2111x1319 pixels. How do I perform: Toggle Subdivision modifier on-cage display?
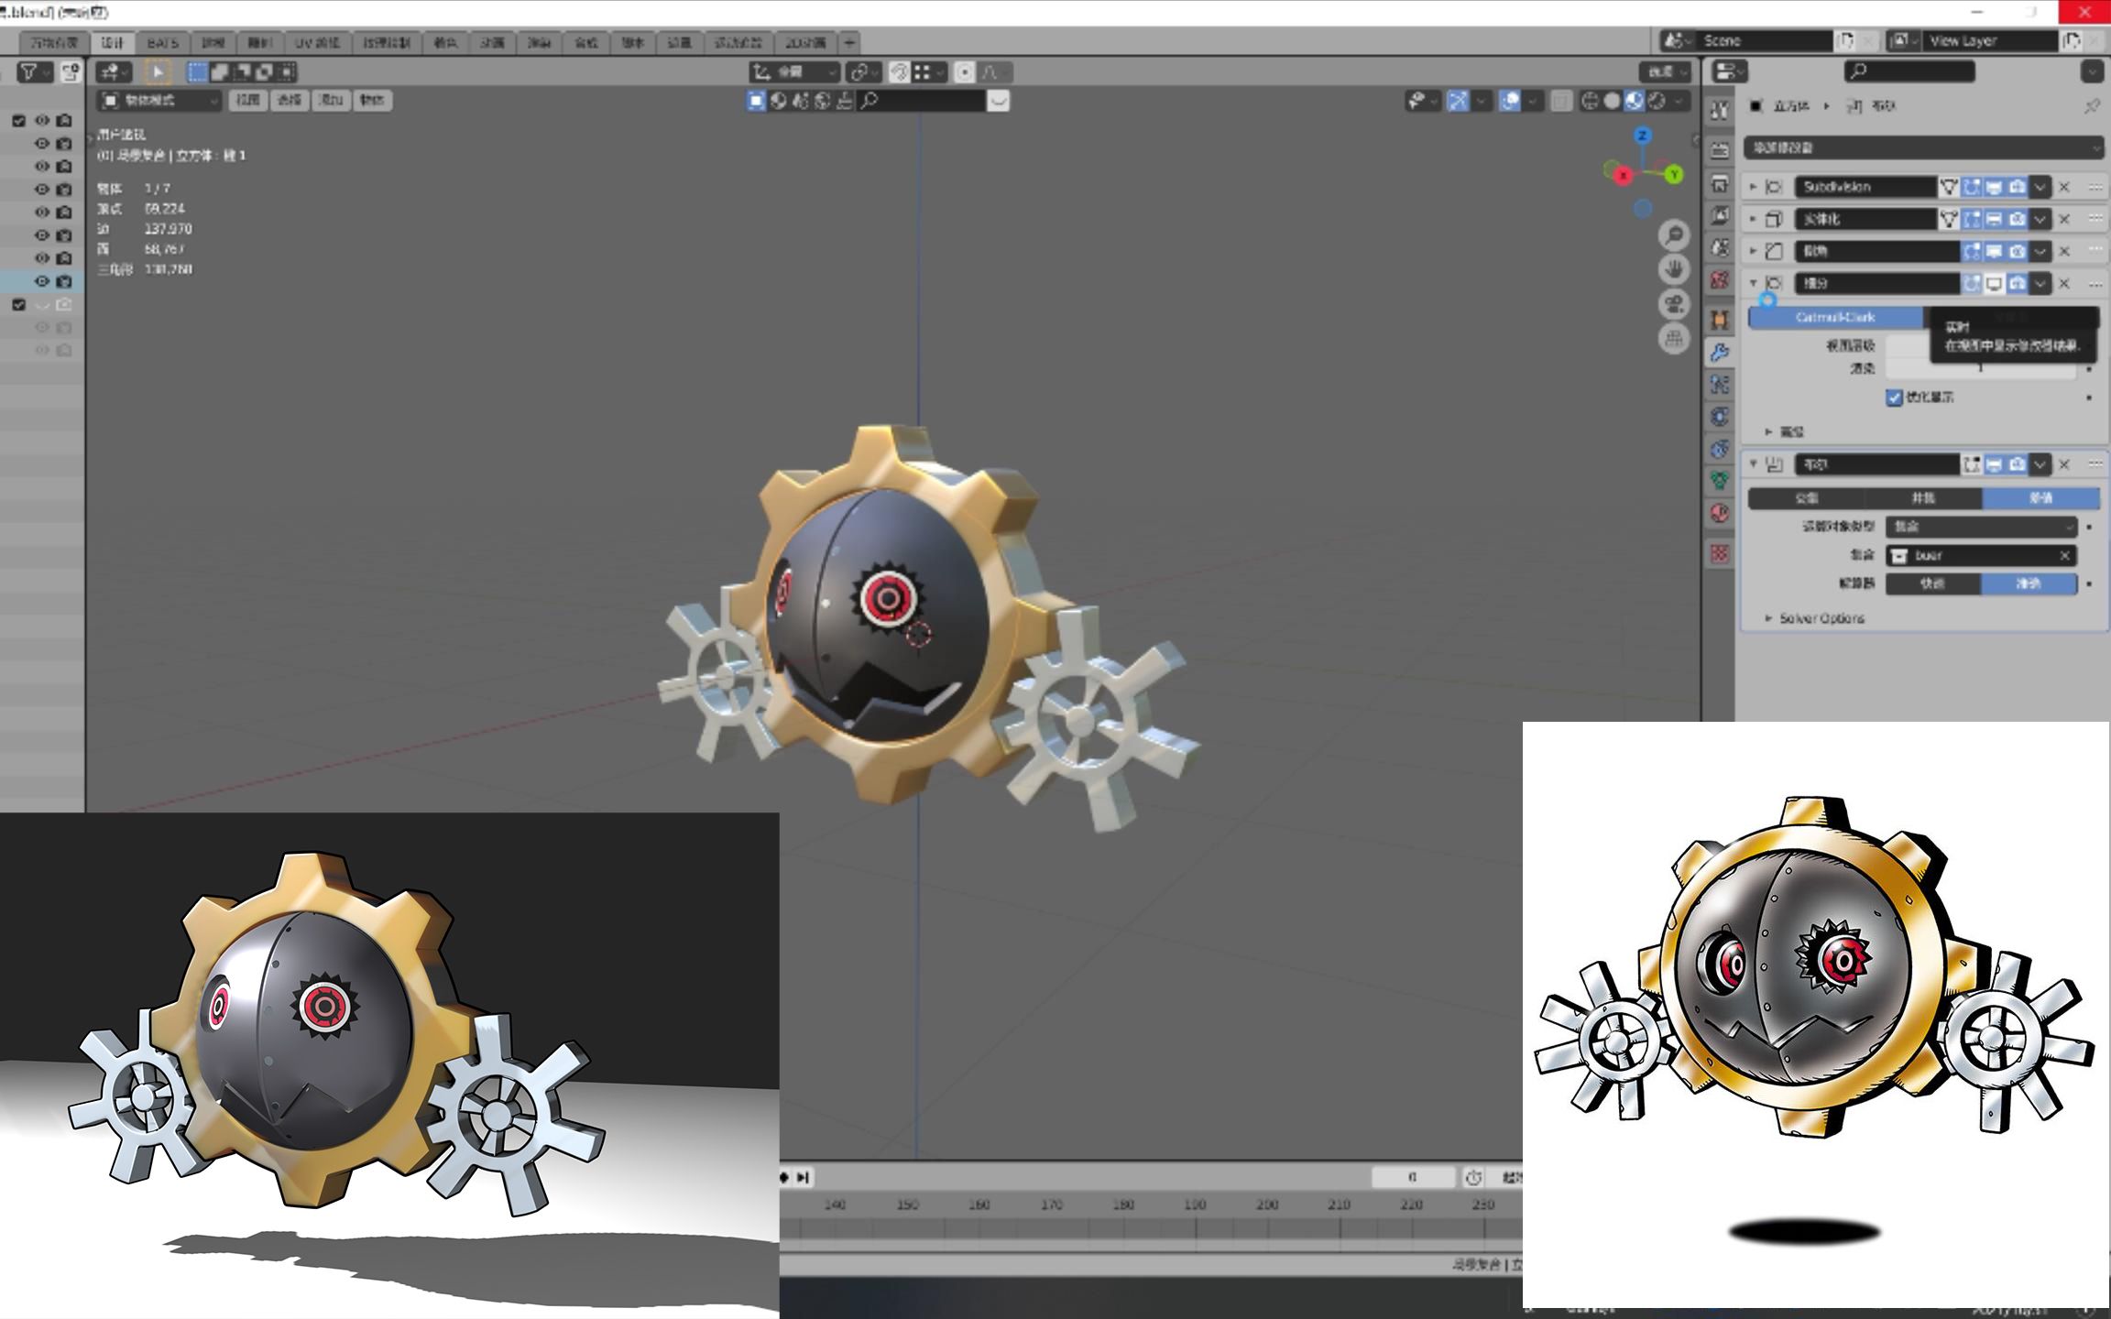pos(1949,187)
